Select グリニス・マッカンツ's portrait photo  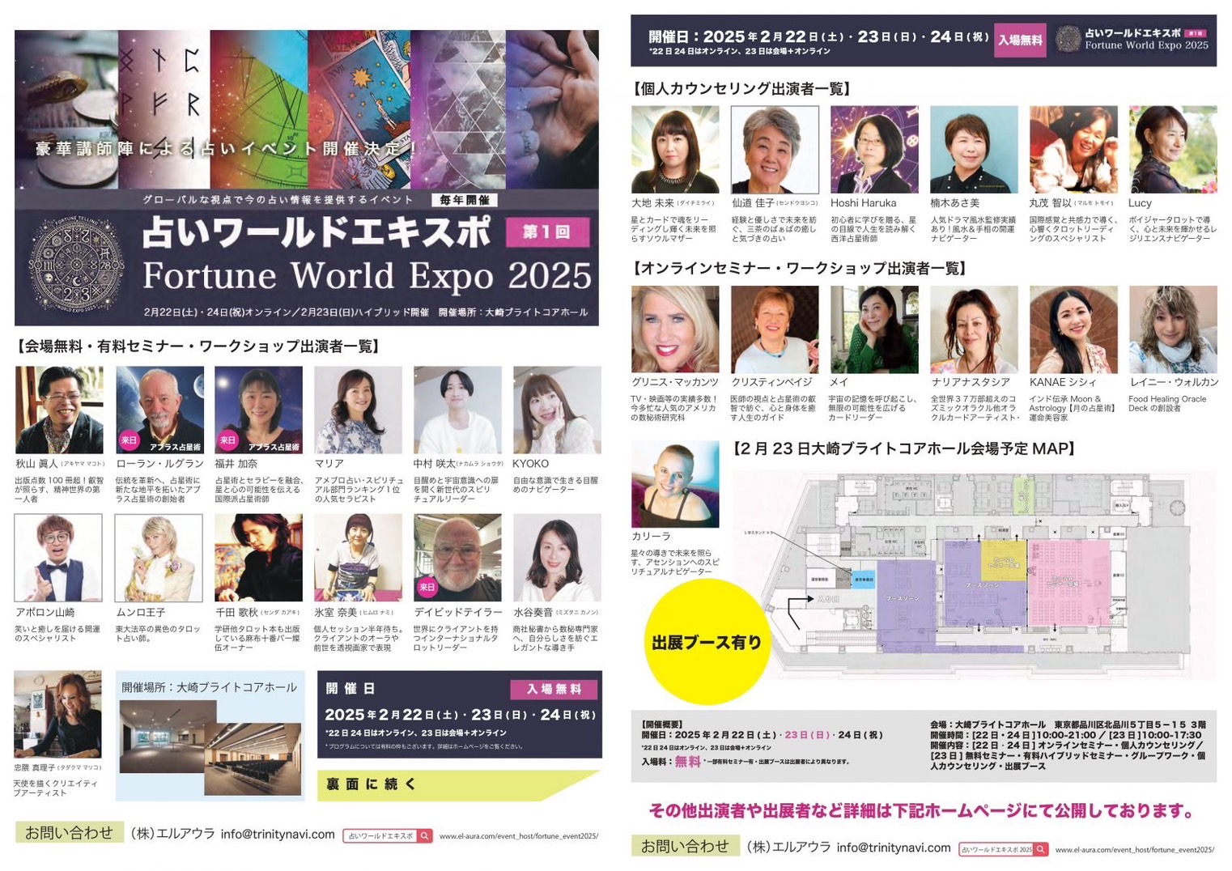coord(675,329)
